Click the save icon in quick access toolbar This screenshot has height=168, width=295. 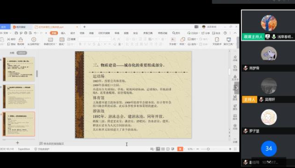[16, 33]
